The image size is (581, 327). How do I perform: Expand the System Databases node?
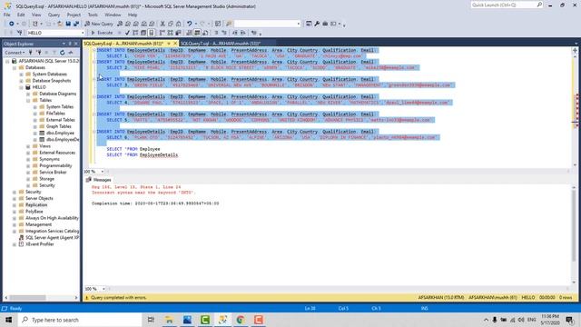click(x=21, y=74)
